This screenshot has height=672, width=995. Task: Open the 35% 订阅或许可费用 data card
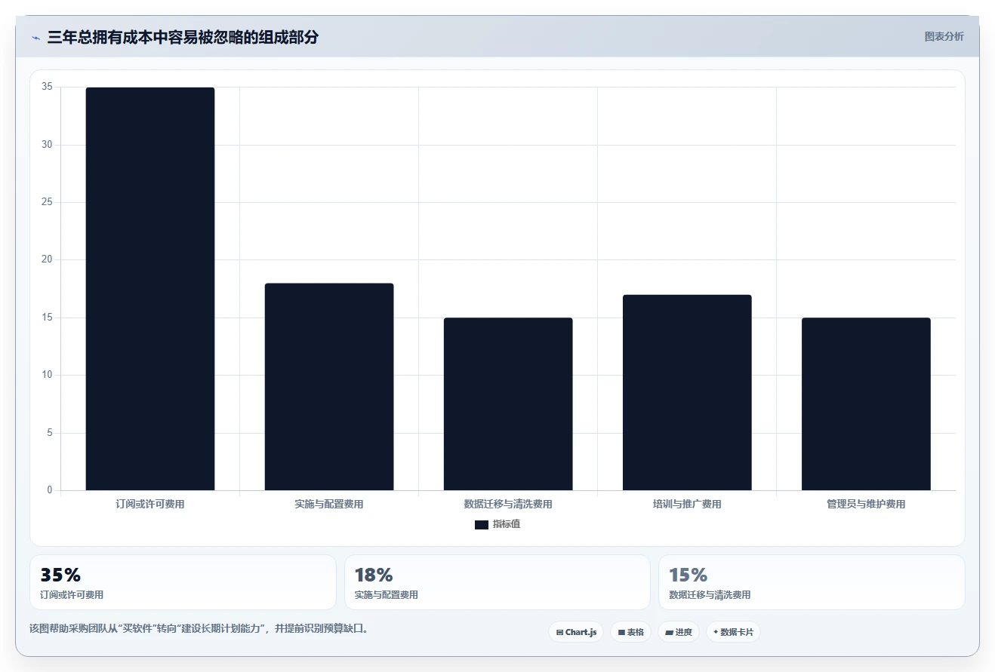pyautogui.click(x=183, y=582)
